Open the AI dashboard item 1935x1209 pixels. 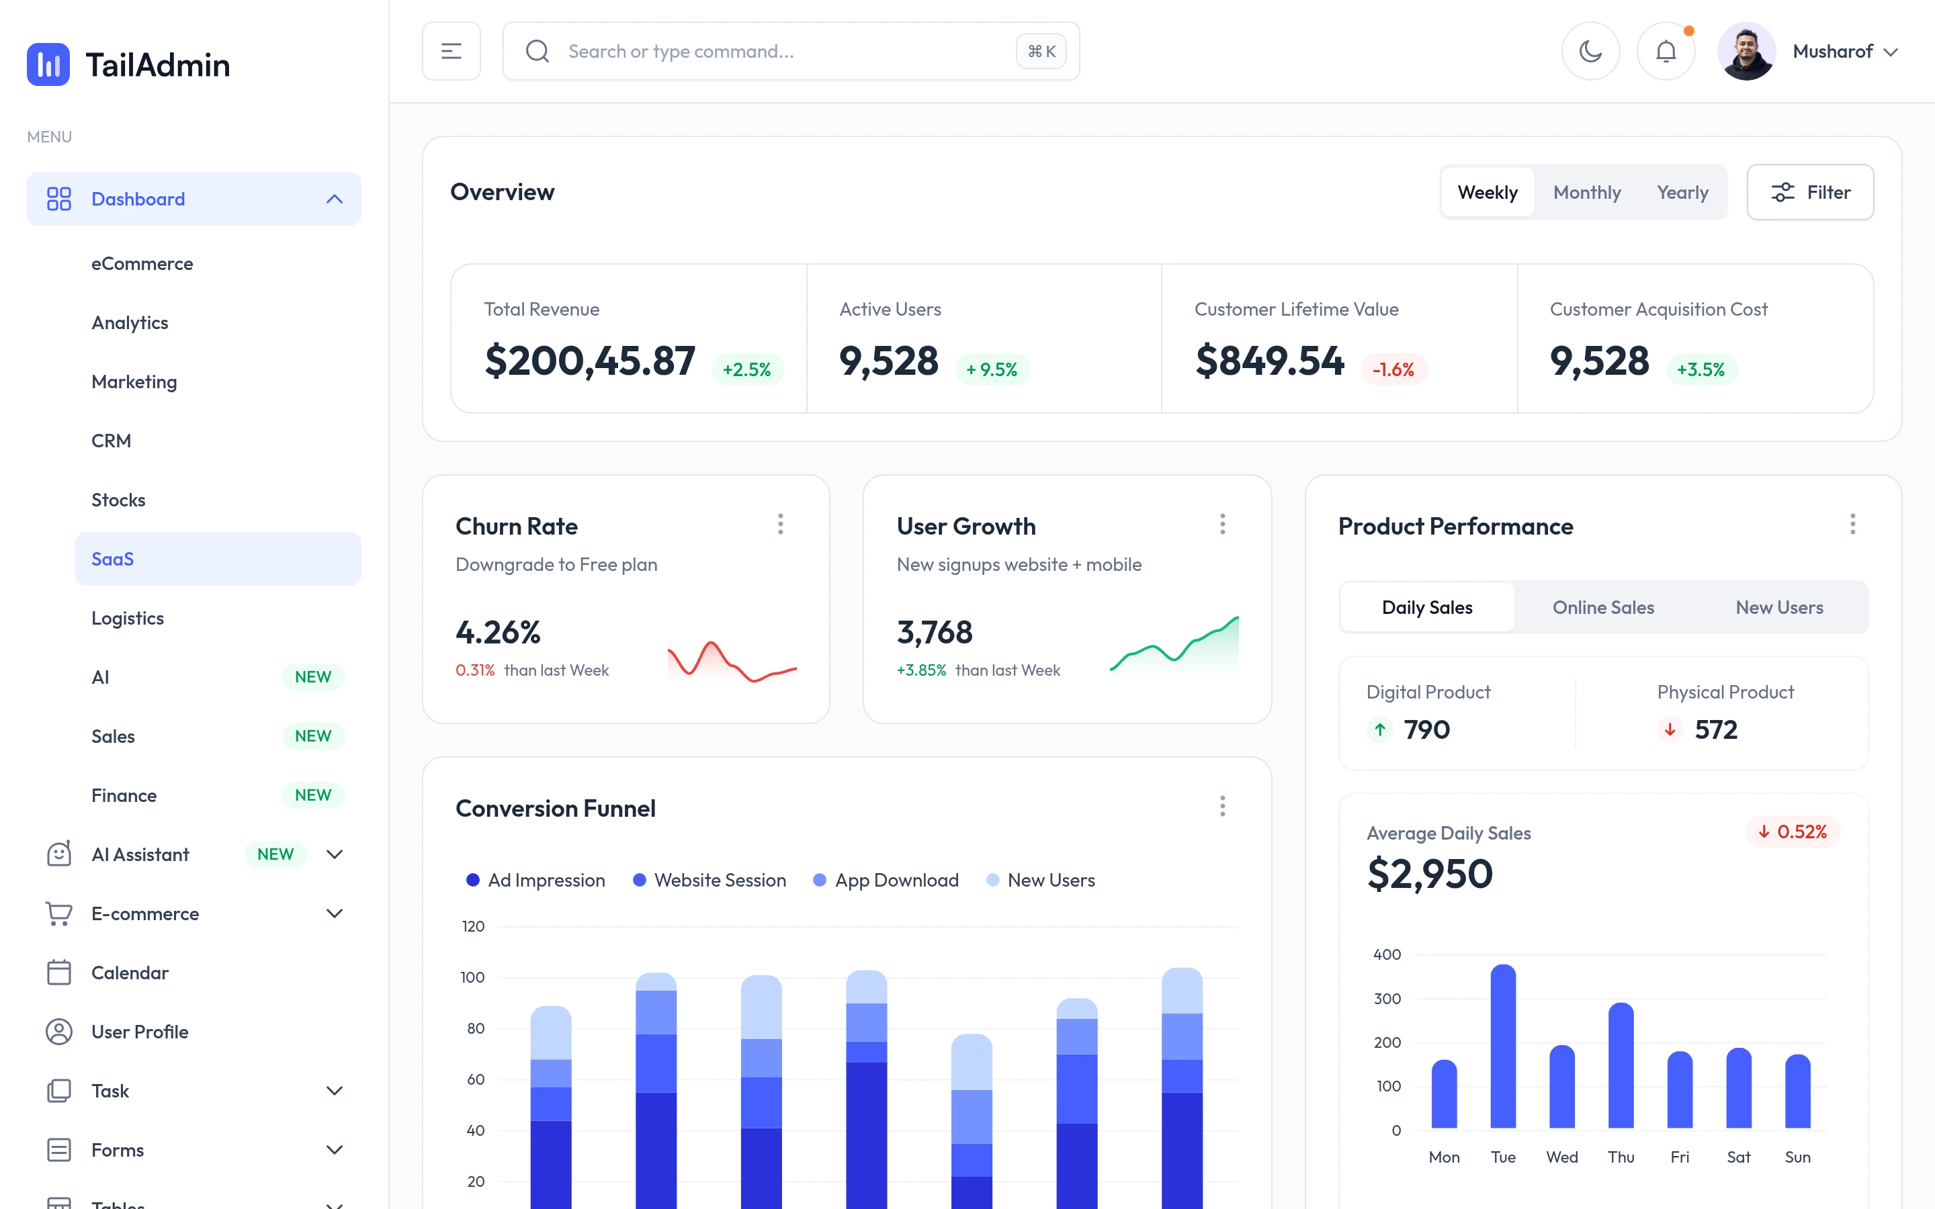point(100,677)
